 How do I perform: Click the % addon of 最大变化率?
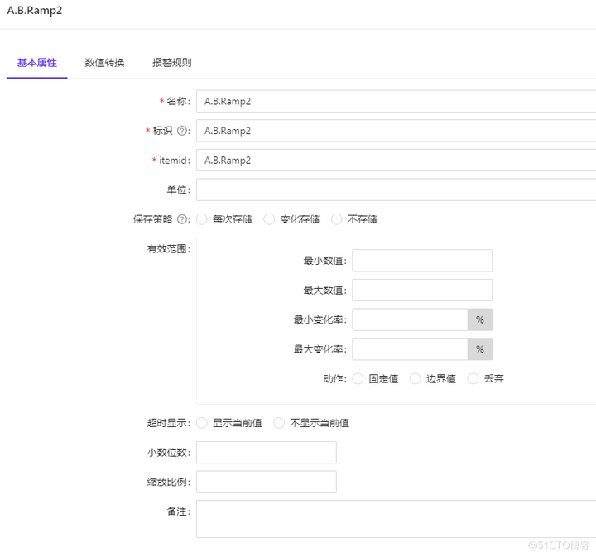tap(480, 349)
